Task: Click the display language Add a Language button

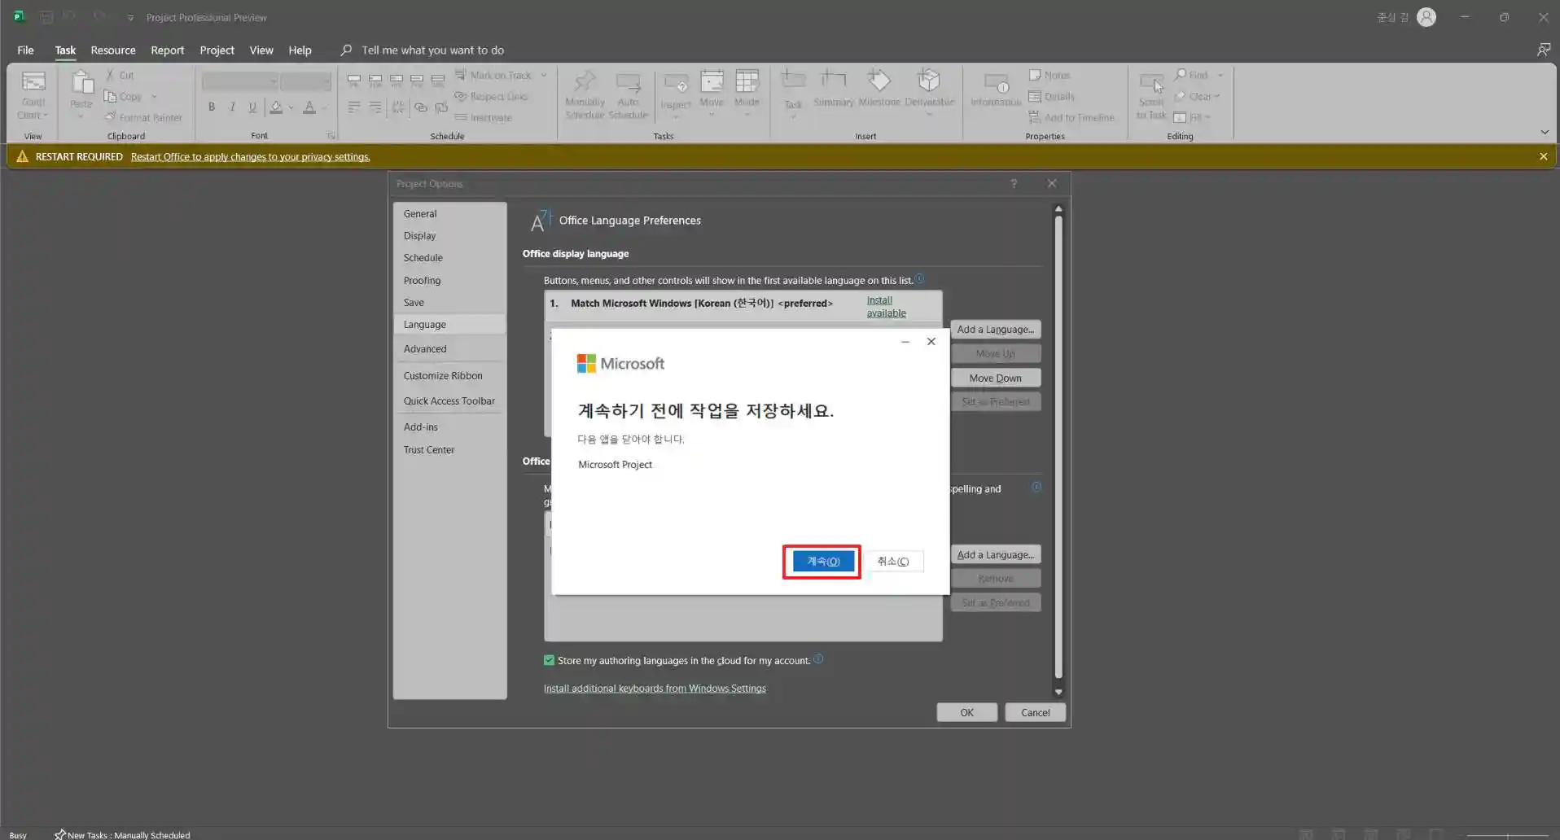Action: click(995, 329)
